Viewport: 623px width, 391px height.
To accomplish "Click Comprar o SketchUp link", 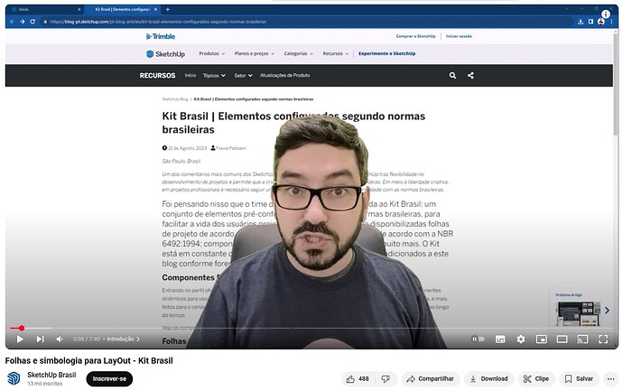I will (415, 36).
